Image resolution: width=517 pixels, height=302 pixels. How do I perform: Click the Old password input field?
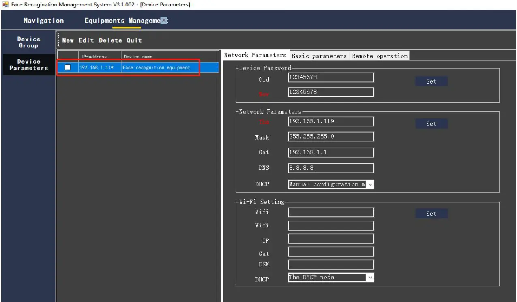click(x=331, y=77)
